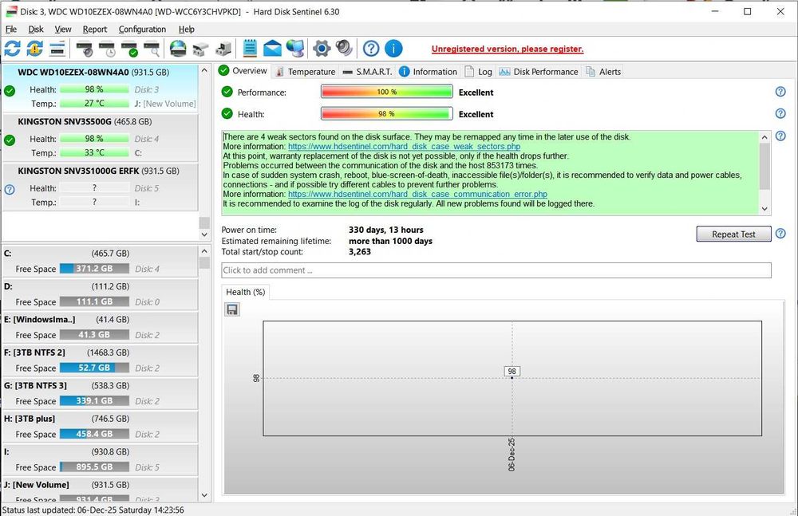The image size is (798, 516).
Task: Click the refresh with warning icon
Action: [x=34, y=49]
